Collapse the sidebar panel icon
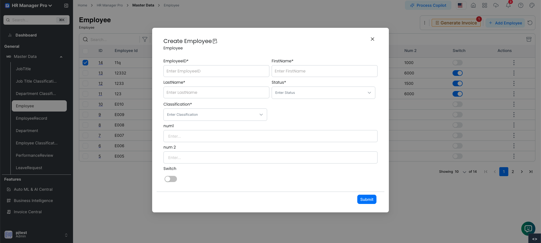Viewport: 541px width, 243px height. 66,6
